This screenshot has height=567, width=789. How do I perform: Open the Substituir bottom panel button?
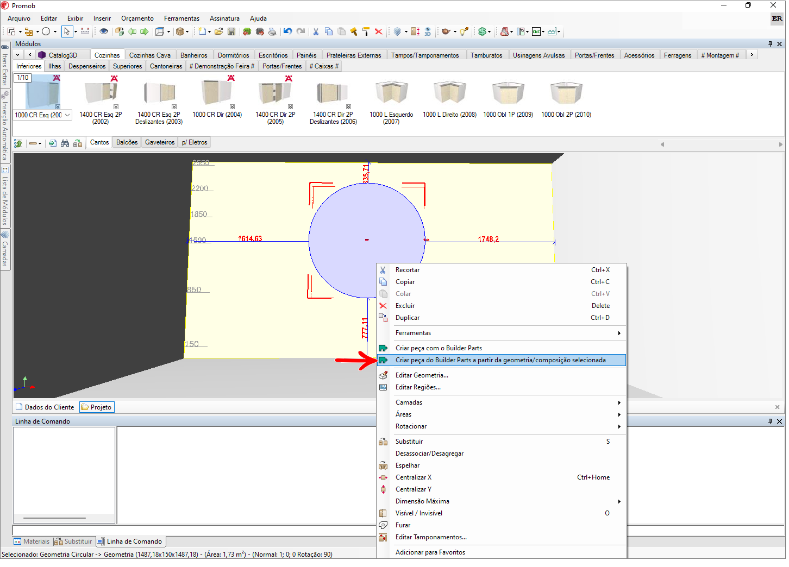tap(73, 541)
